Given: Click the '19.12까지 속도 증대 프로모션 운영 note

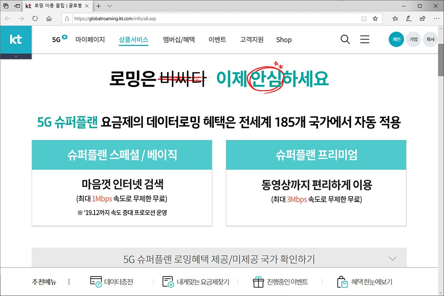Looking at the screenshot, I should (122, 212).
